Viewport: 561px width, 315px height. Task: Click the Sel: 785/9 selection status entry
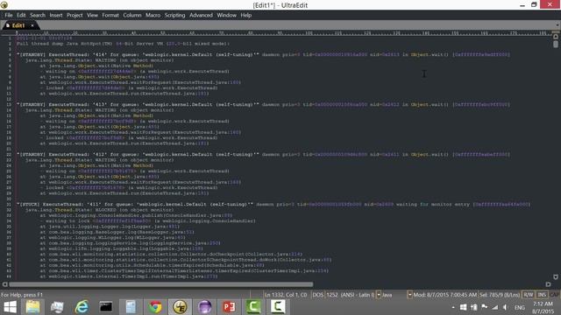point(500,295)
